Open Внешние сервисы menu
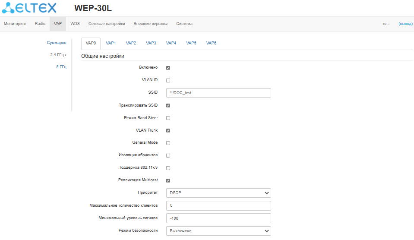 pos(151,24)
